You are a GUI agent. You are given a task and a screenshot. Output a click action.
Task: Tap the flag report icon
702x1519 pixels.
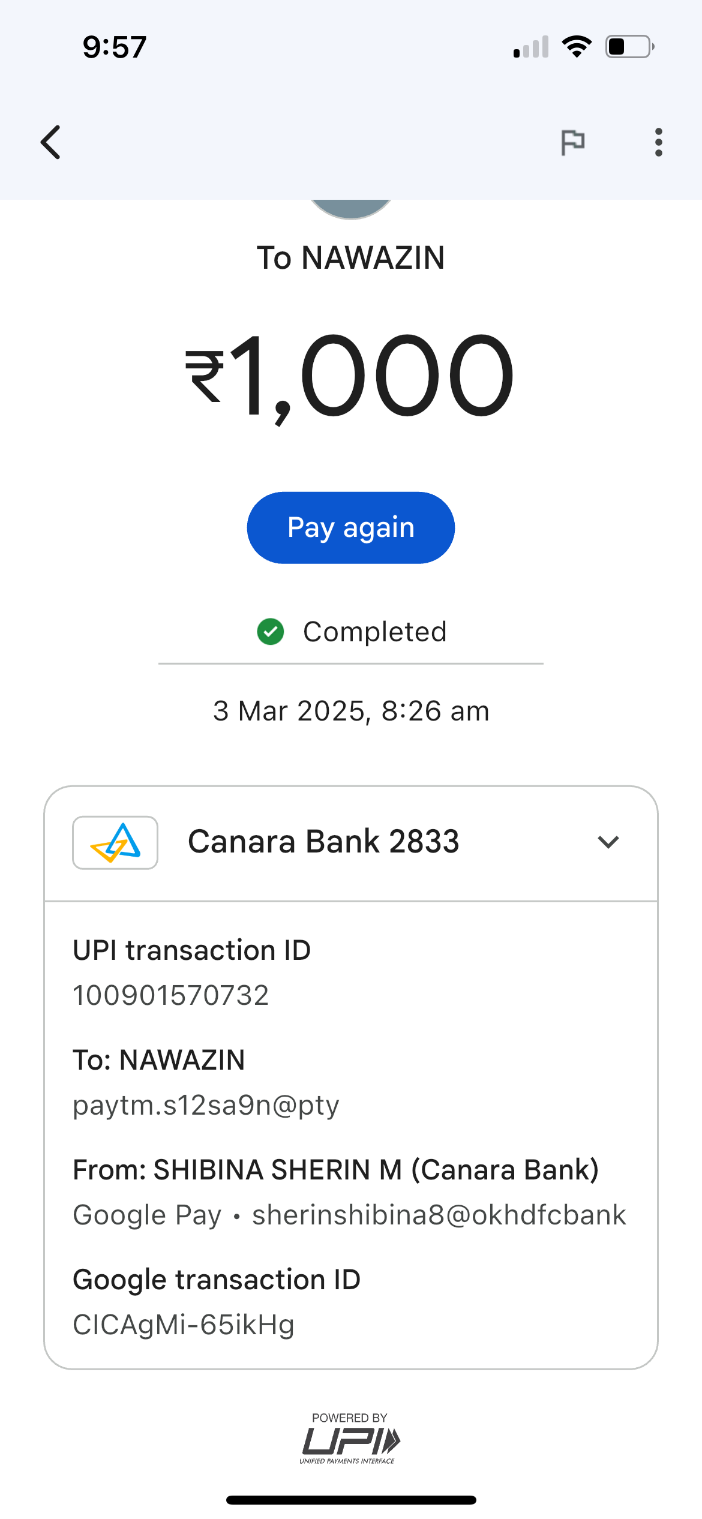[572, 142]
